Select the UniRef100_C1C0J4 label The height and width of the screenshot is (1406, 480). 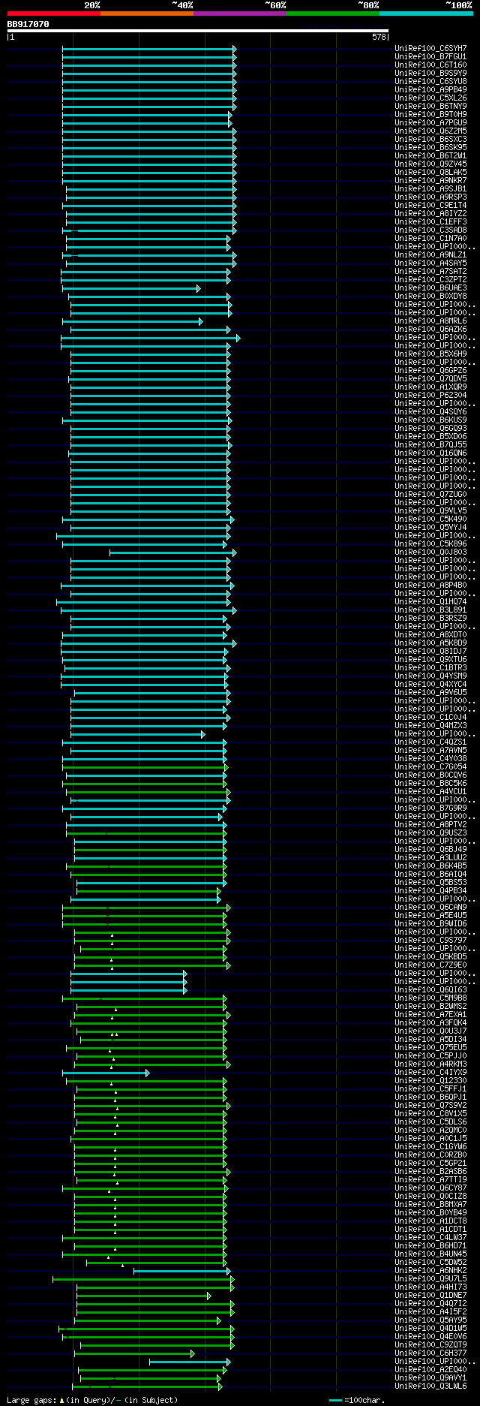click(x=430, y=718)
